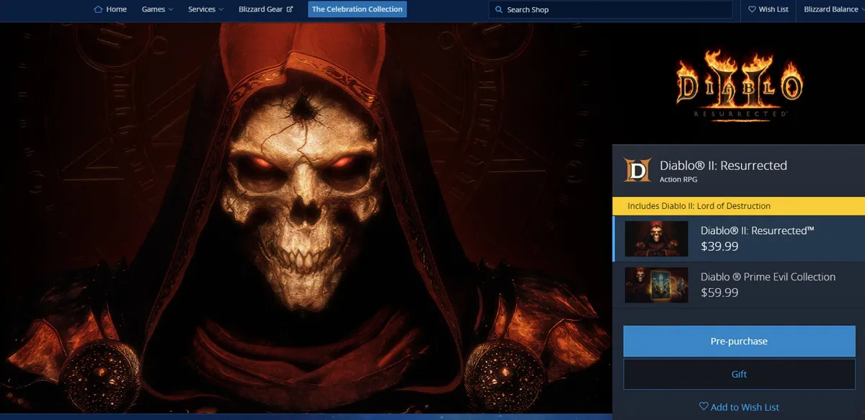Expand the Services dropdown menu
865x420 pixels.
point(205,9)
